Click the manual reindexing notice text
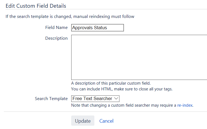207x129 pixels. tap(70, 17)
